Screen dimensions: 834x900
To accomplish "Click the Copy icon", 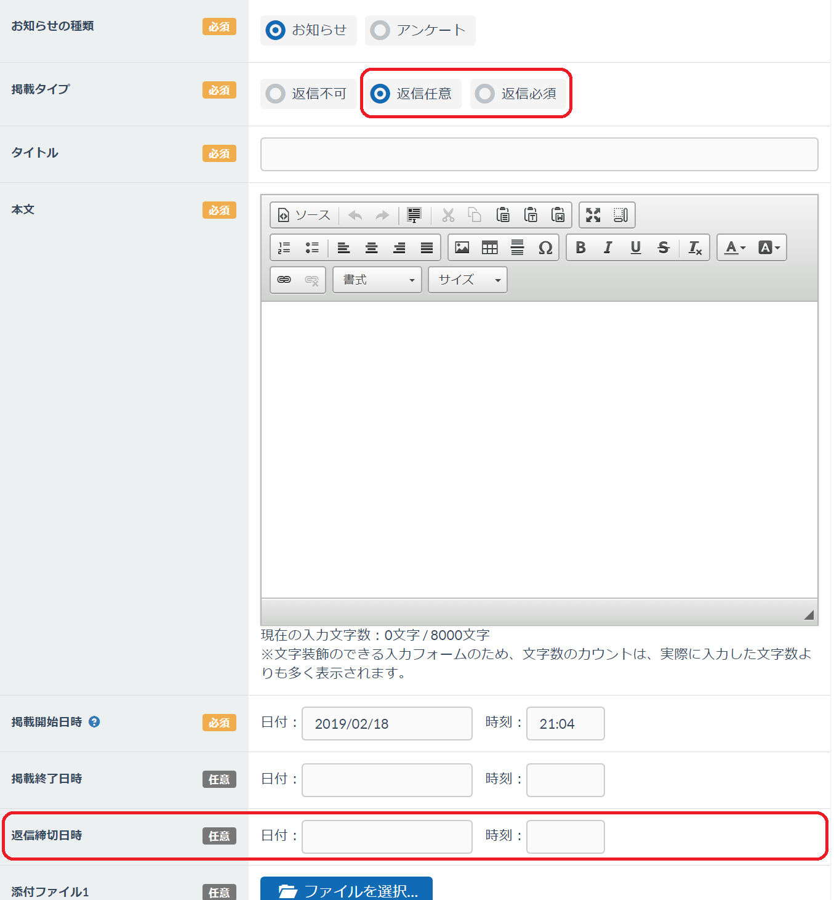I will 475,215.
